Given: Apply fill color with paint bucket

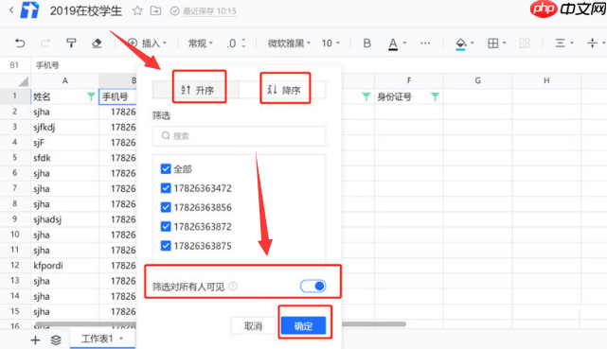Looking at the screenshot, I should (460, 44).
